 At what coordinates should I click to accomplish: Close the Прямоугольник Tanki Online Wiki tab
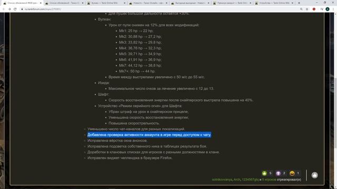click(251, 3)
